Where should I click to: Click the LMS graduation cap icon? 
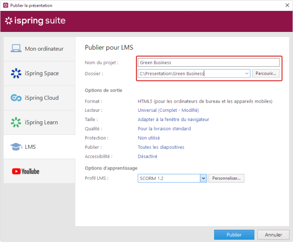[16, 147]
